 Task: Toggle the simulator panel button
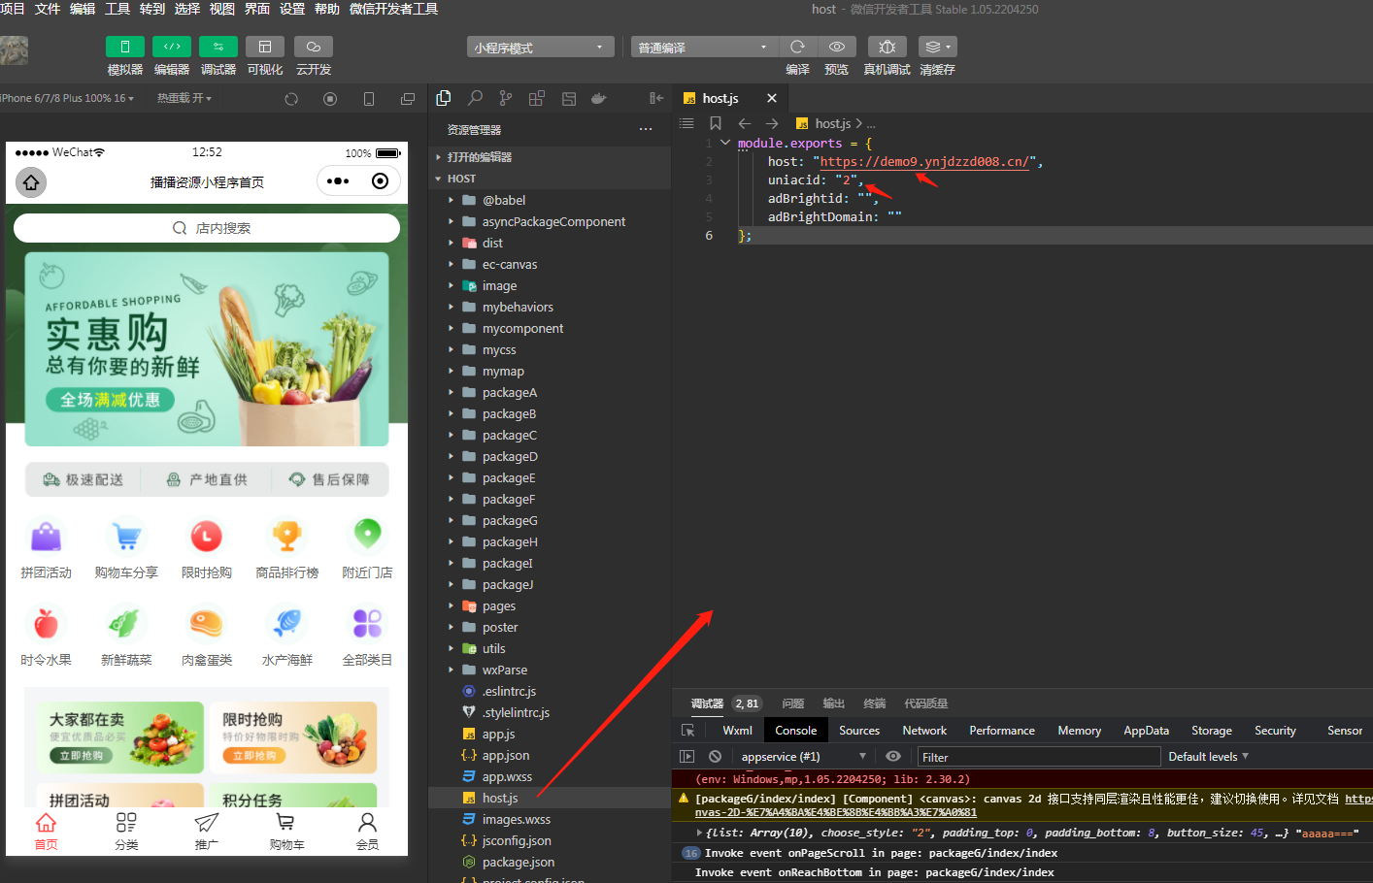[x=124, y=47]
